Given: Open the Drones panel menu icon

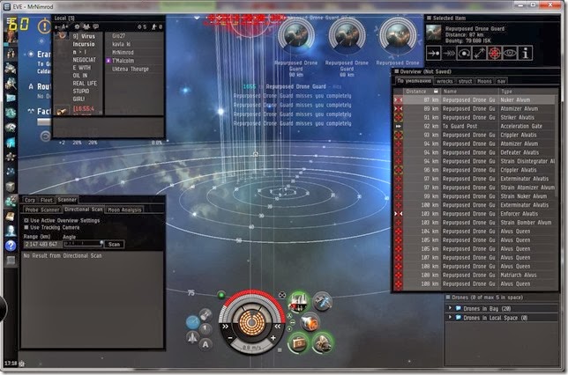Looking at the screenshot, I should [x=448, y=298].
